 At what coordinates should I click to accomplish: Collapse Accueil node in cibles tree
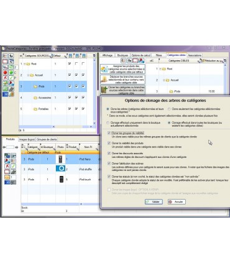[163, 80]
